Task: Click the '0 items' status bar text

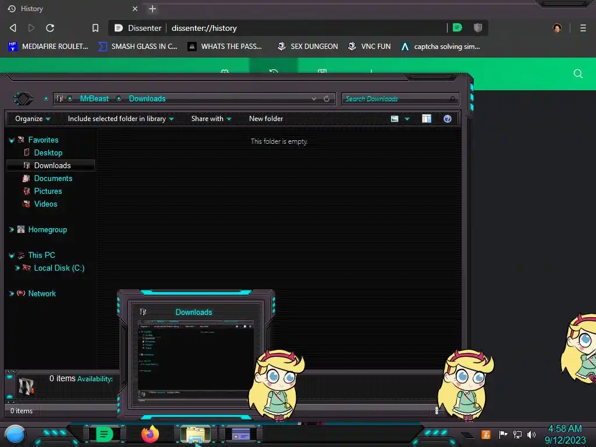Action: click(x=22, y=411)
